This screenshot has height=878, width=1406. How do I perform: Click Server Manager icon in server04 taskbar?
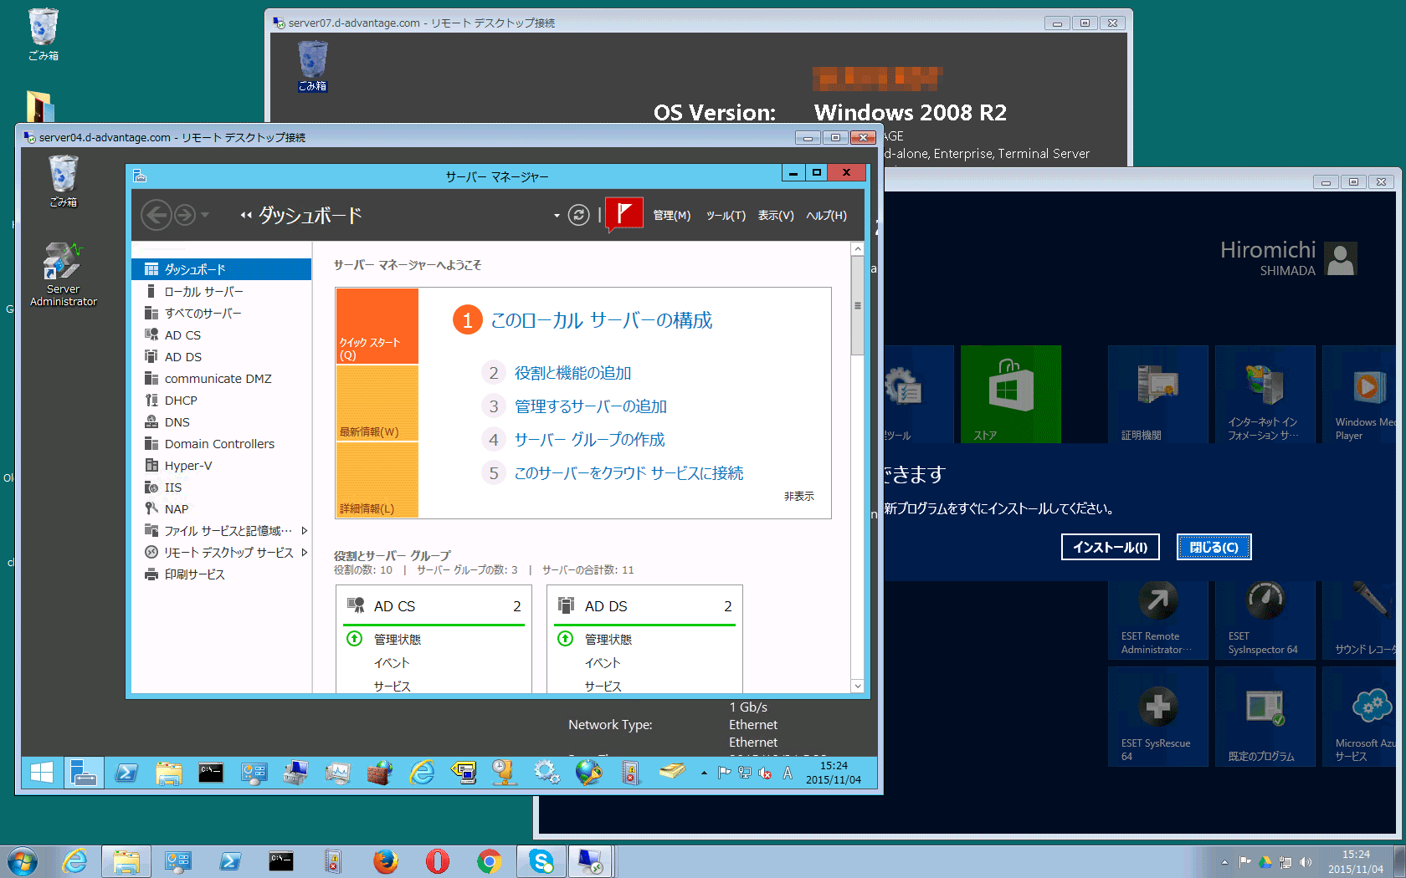[84, 773]
